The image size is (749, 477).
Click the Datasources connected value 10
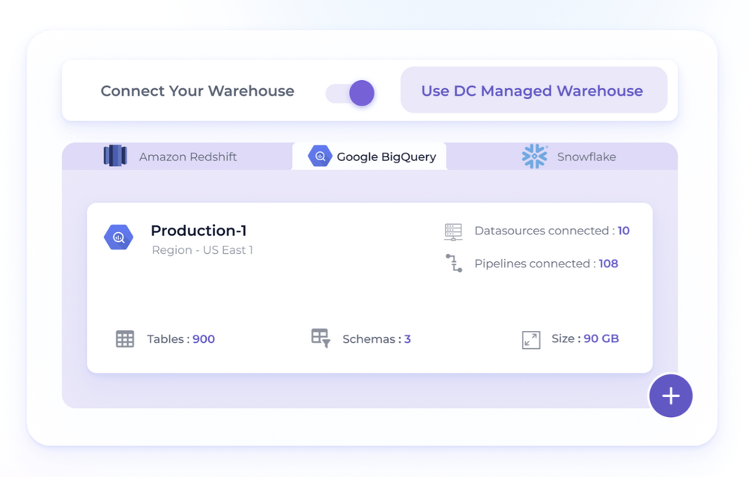623,231
